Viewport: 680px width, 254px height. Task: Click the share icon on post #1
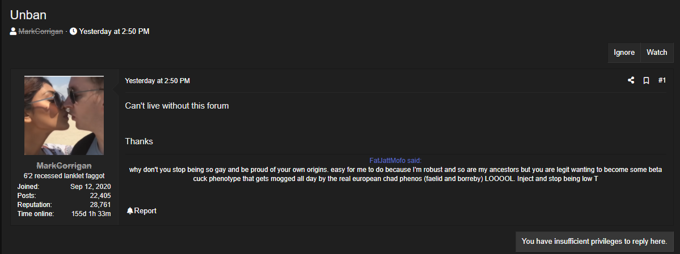(x=631, y=80)
